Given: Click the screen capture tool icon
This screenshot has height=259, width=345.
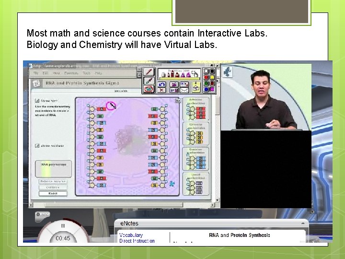Looking at the screenshot, I should coord(184,84).
